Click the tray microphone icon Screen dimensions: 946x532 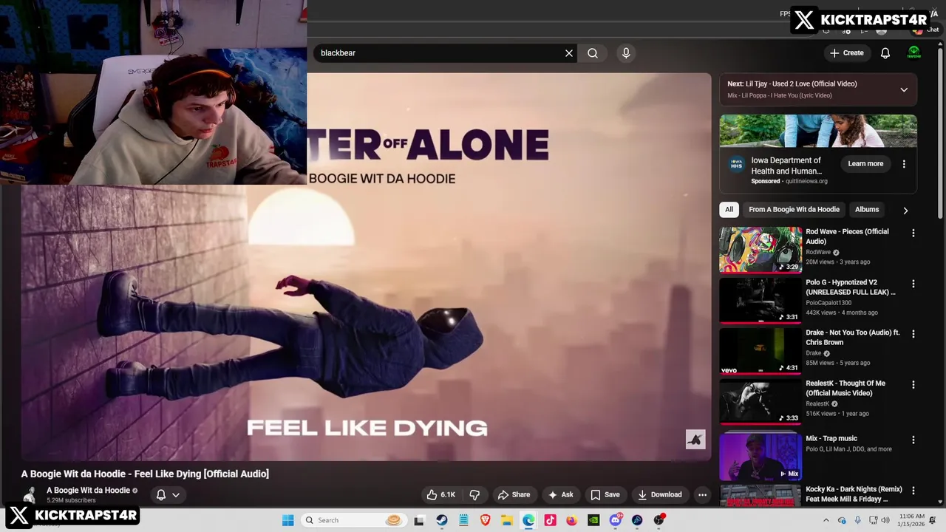[857, 520]
